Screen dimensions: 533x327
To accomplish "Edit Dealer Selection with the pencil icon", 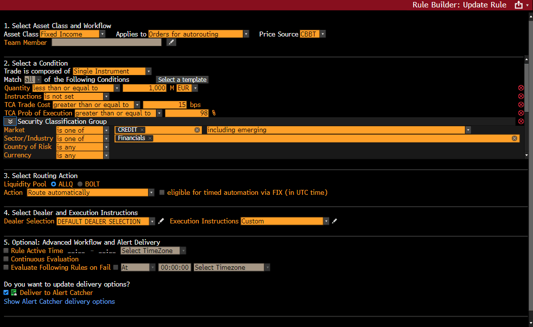I will (161, 221).
